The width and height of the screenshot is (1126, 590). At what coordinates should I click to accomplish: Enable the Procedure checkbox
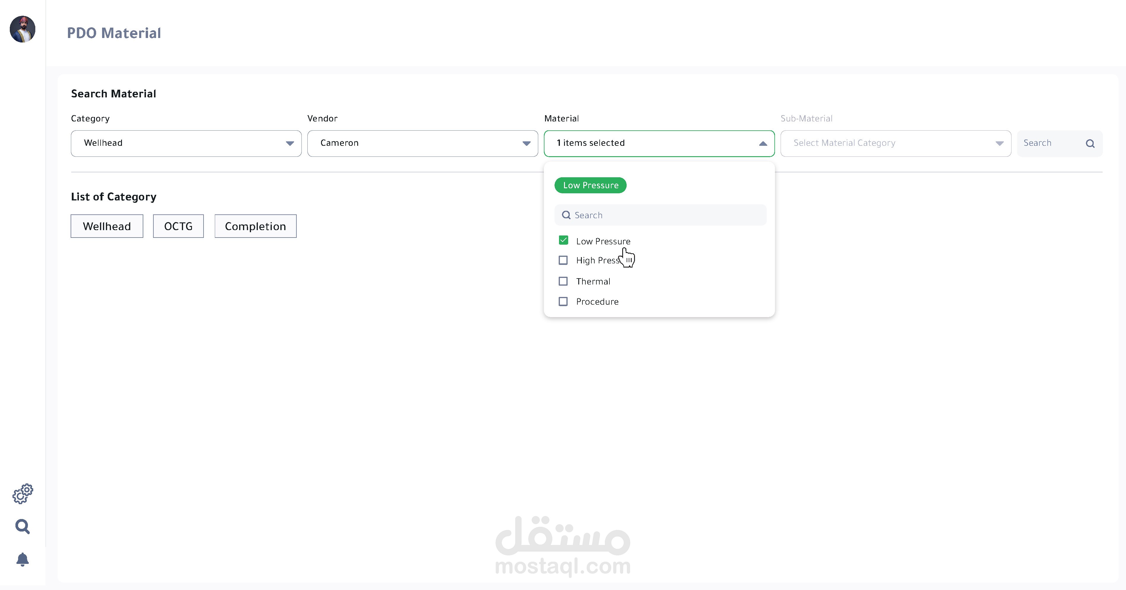click(563, 302)
